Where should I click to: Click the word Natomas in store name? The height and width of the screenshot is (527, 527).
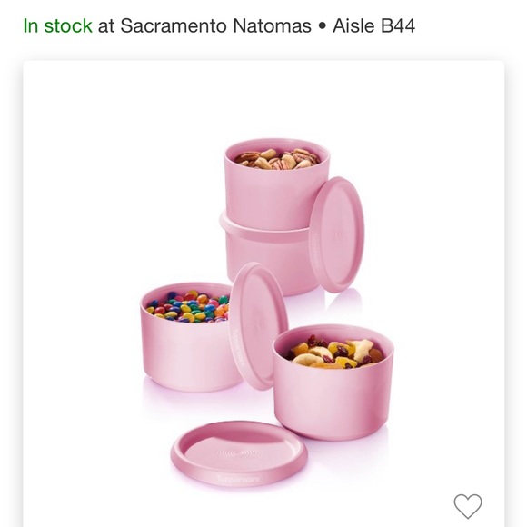click(272, 25)
